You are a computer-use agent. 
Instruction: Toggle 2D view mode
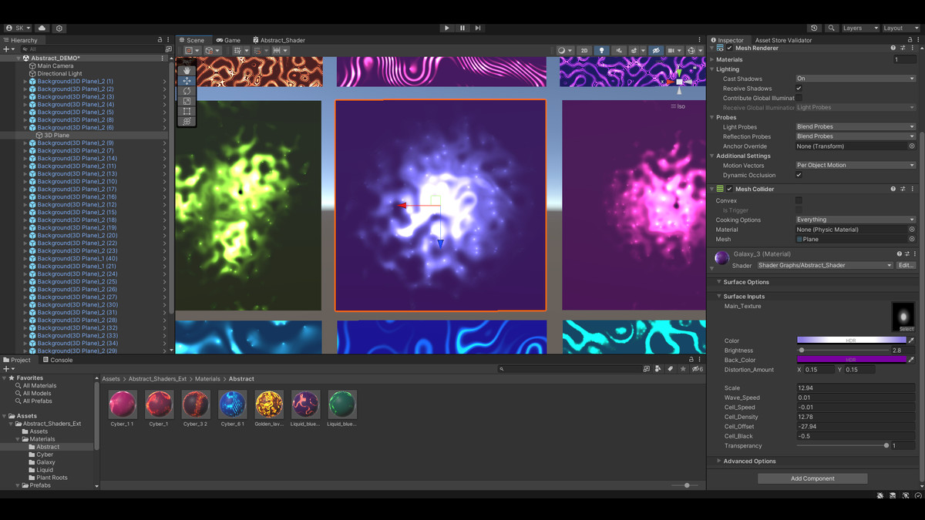pos(584,51)
